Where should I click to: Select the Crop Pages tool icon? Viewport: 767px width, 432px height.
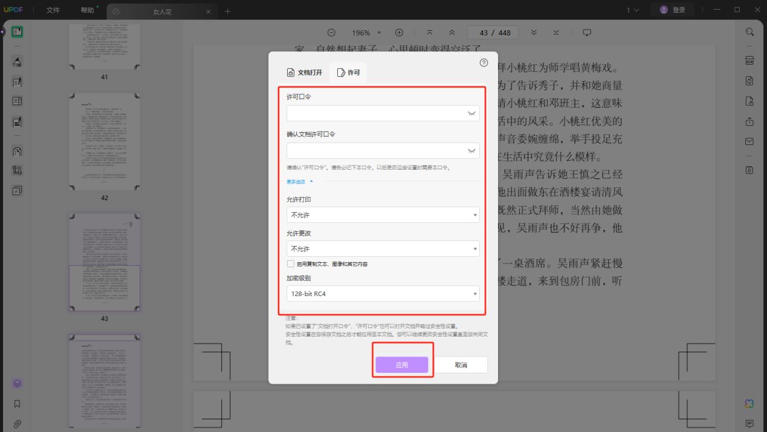(17, 171)
